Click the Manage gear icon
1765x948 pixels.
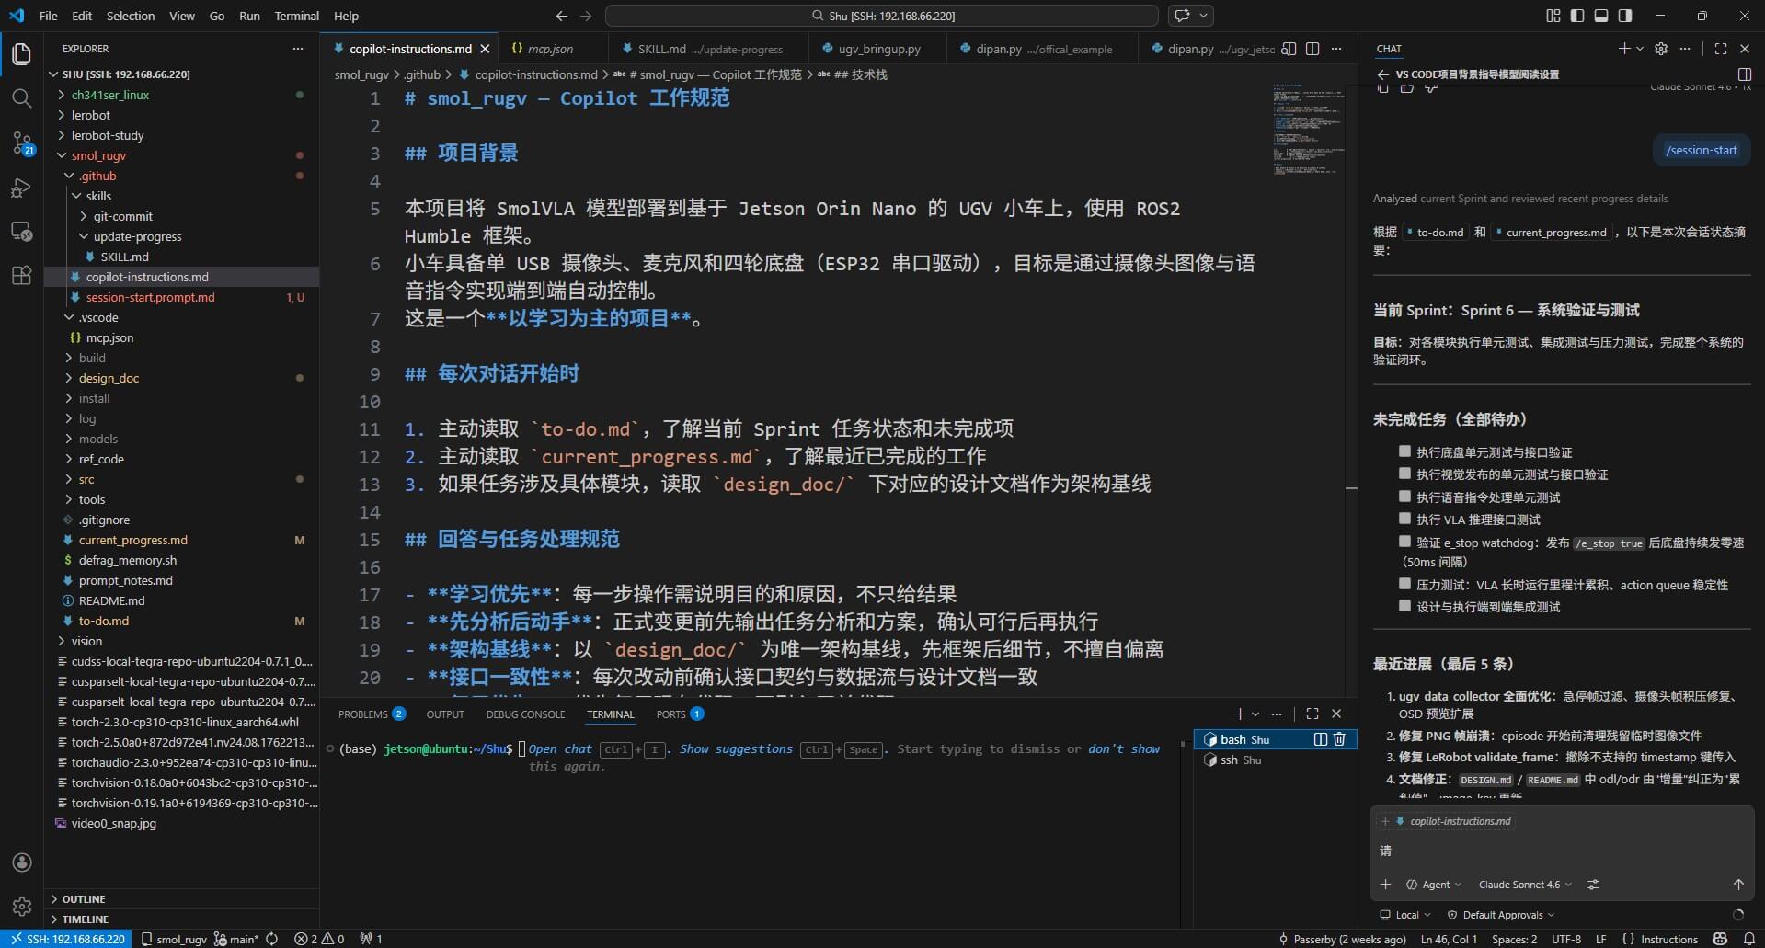point(21,907)
